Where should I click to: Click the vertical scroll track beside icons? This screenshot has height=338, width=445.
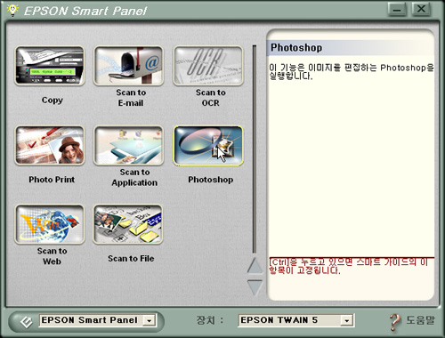click(x=255, y=149)
